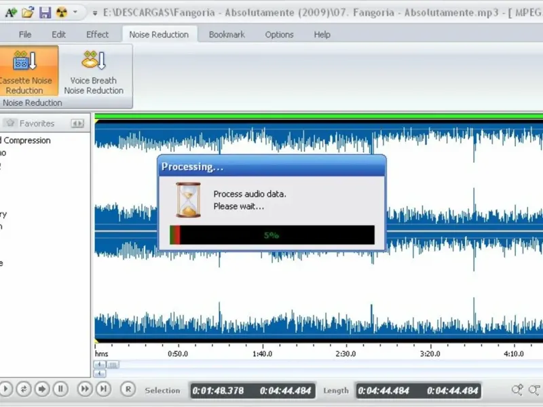Switch to the Options tab

279,35
